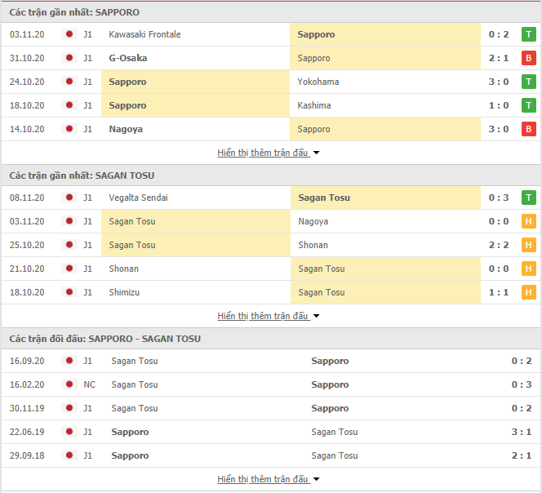Click the red B badge on Nagoya 3:0 row
The height and width of the screenshot is (493, 542).
tap(528, 129)
